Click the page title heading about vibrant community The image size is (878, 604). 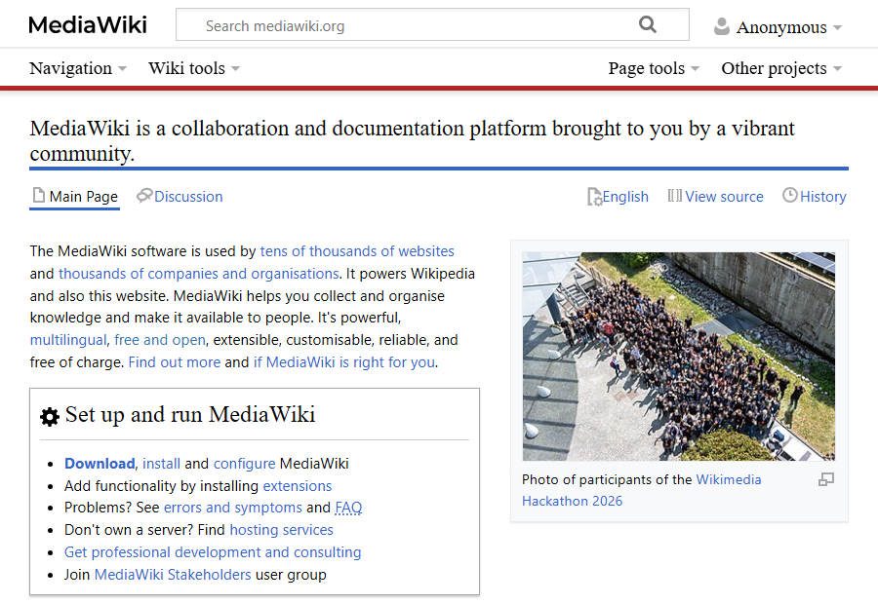tap(412, 140)
